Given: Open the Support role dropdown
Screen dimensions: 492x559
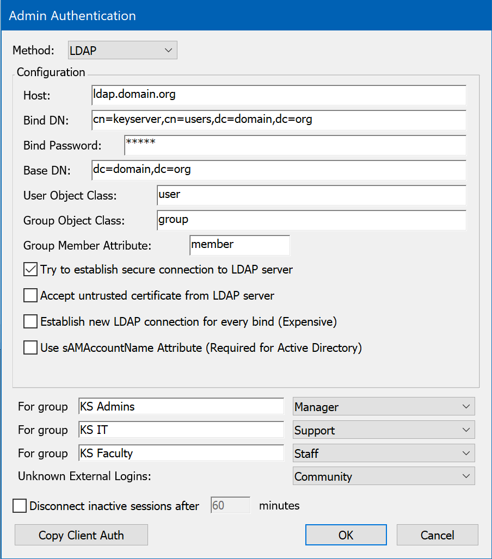Looking at the screenshot, I should 383,430.
